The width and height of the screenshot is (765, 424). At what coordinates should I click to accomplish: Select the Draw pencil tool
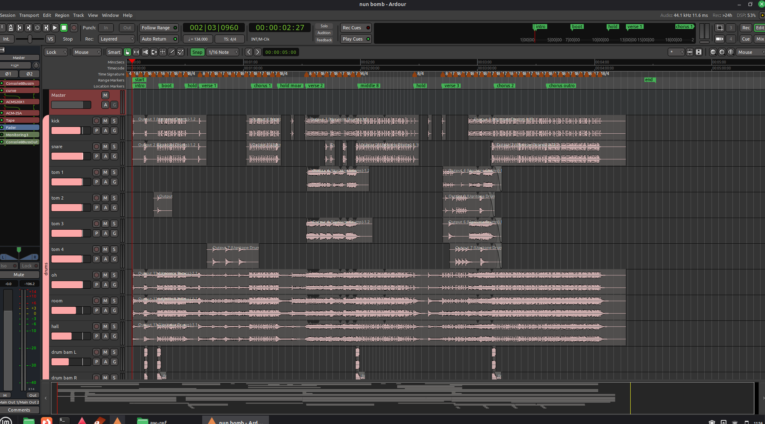(172, 52)
